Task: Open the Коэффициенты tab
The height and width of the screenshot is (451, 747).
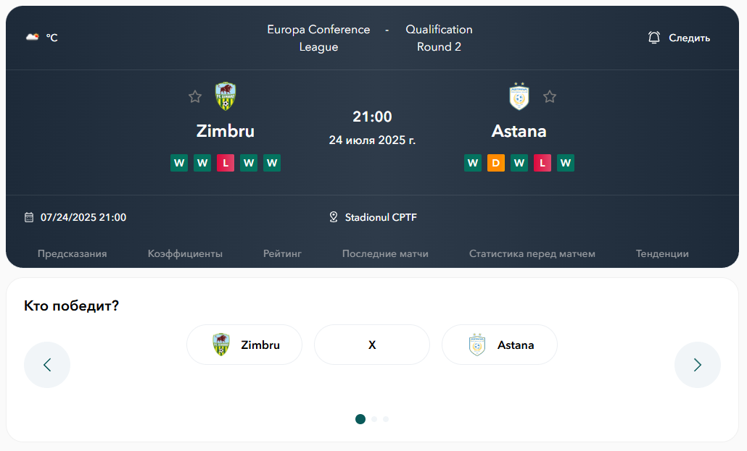Action: click(185, 253)
